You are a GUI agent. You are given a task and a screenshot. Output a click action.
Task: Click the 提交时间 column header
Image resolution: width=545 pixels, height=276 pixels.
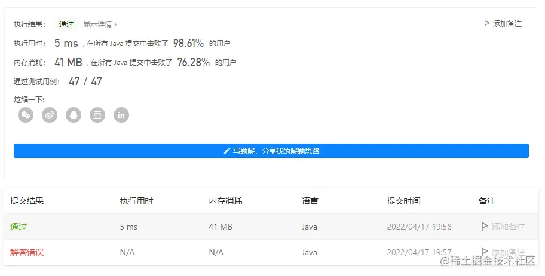[x=403, y=201]
